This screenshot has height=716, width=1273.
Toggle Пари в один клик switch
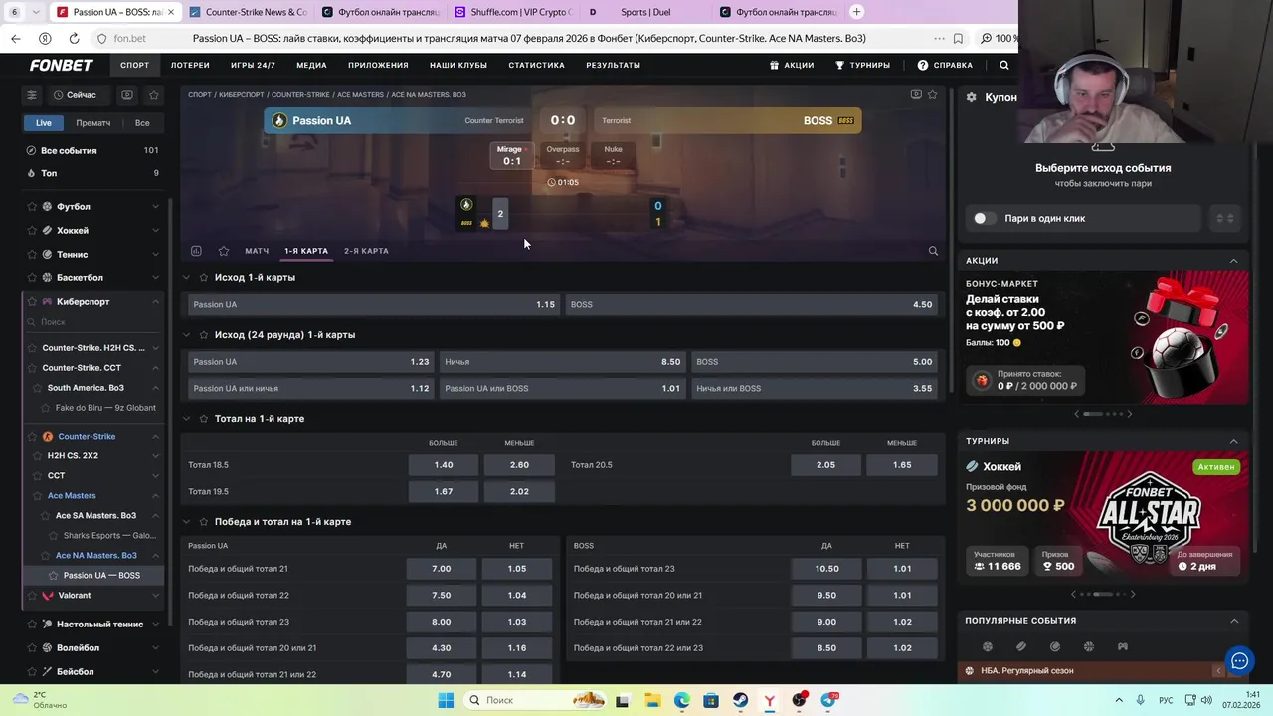point(984,218)
